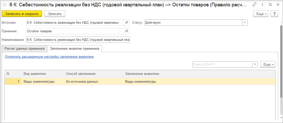Viewport: 283px width, 123px height.
Task: Click the ellipsis select button for Приемник
Action: coord(121,31)
